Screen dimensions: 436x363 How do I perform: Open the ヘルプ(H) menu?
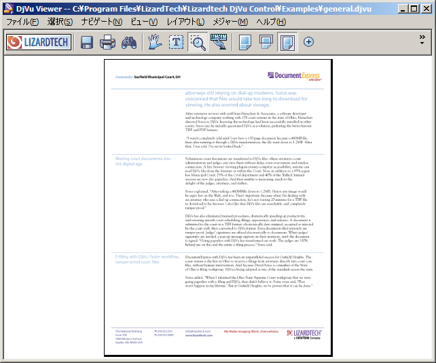pyautogui.click(x=271, y=22)
